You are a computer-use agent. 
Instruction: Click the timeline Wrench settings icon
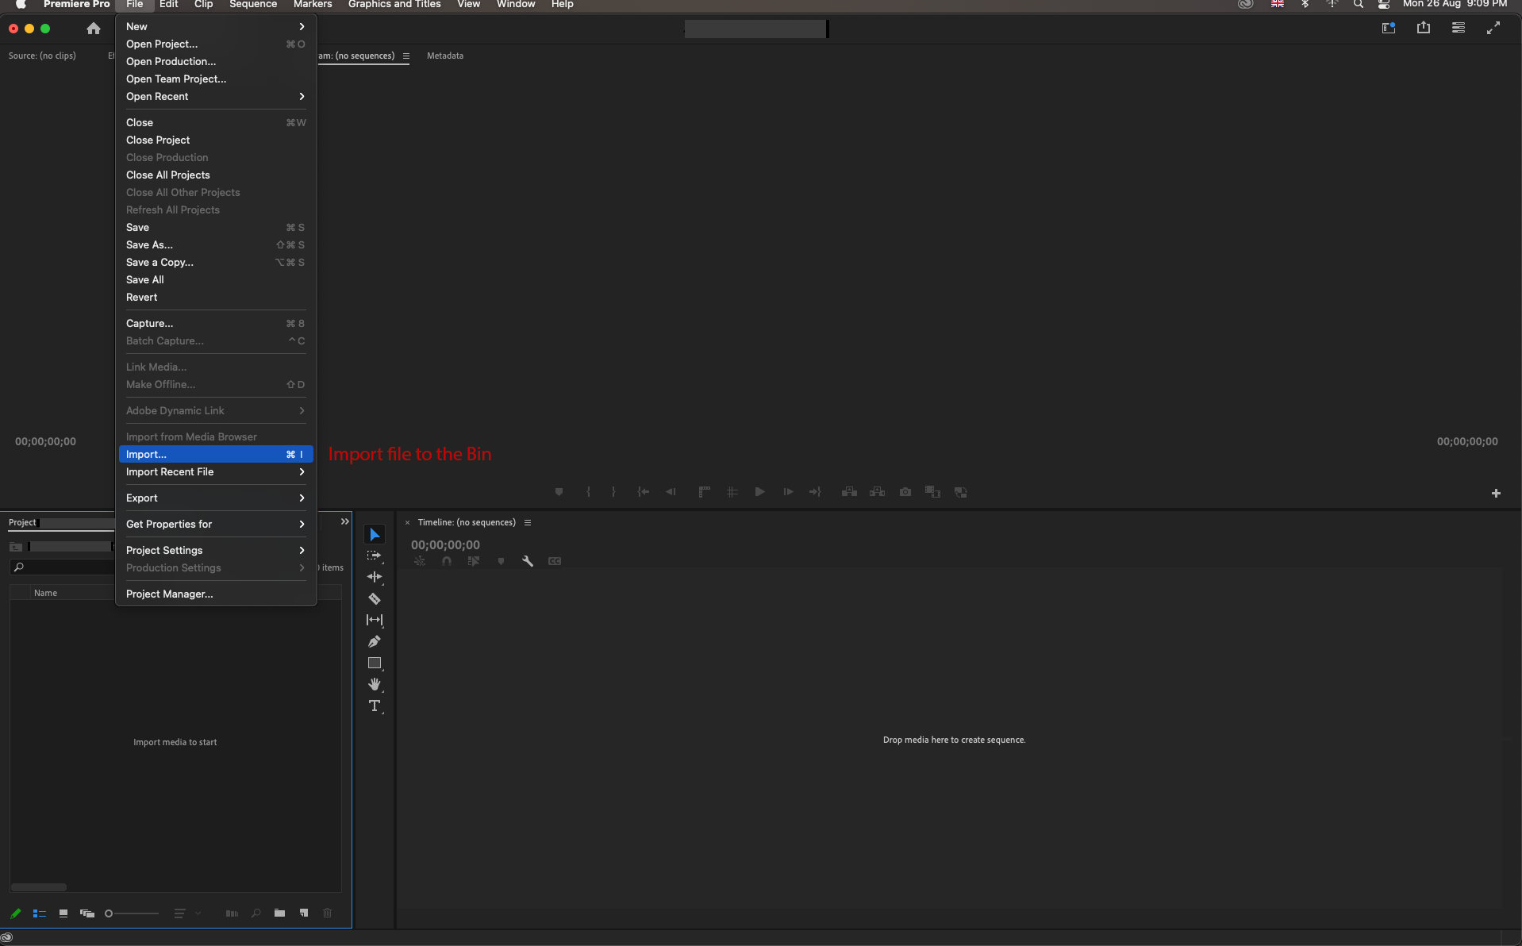click(x=528, y=561)
